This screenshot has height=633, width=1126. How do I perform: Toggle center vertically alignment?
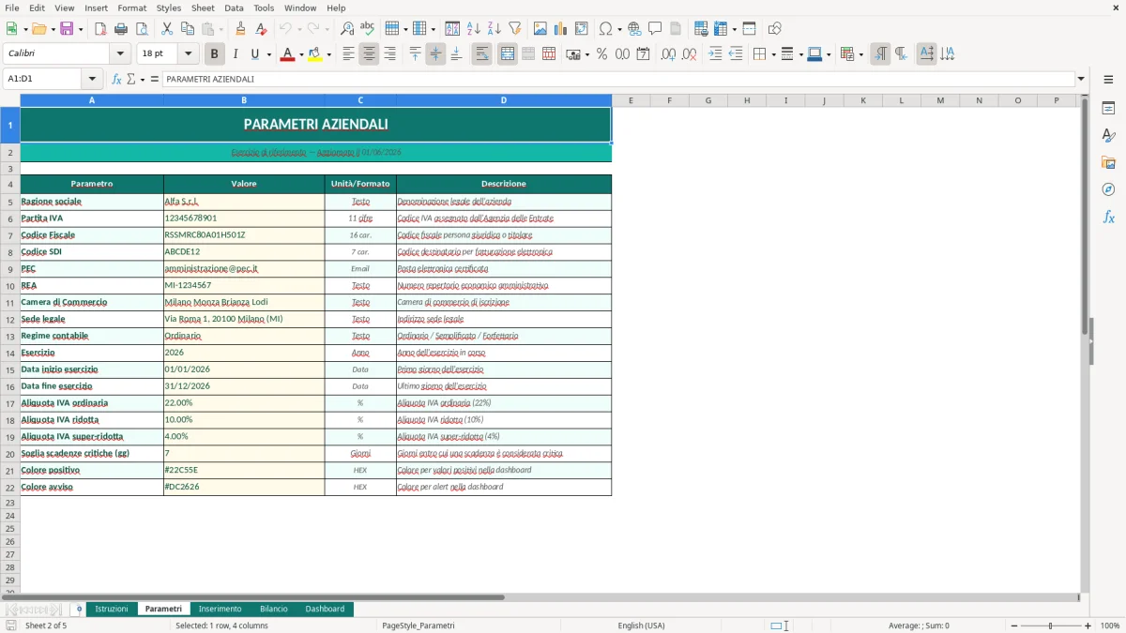coord(435,54)
